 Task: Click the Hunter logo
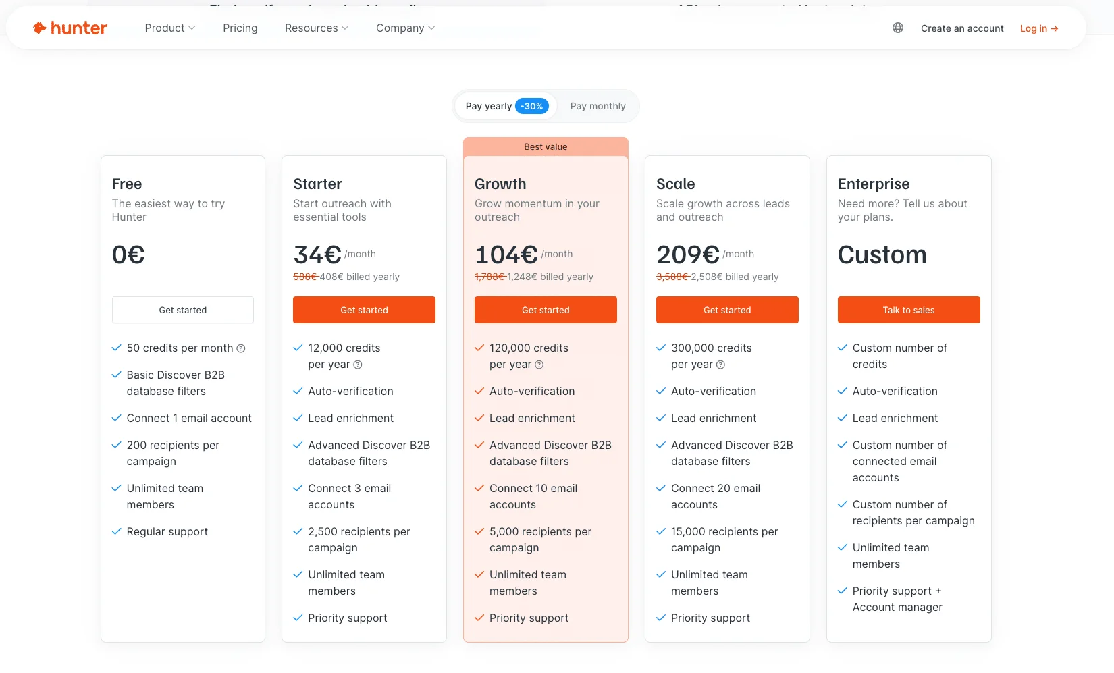[70, 28]
